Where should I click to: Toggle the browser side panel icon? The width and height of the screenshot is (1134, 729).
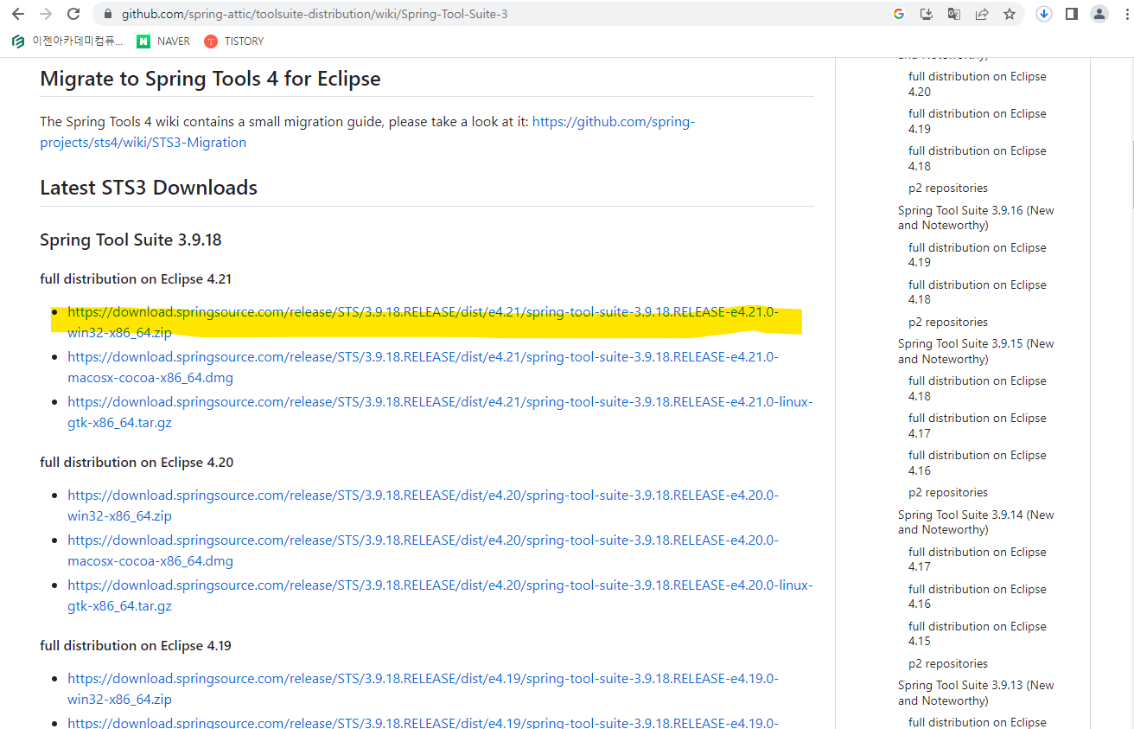(x=1072, y=14)
